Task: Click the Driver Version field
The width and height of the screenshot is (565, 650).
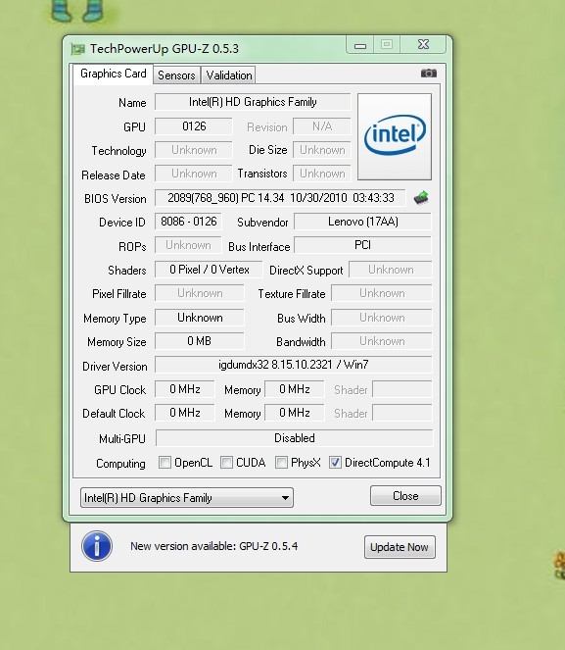Action: pos(294,365)
